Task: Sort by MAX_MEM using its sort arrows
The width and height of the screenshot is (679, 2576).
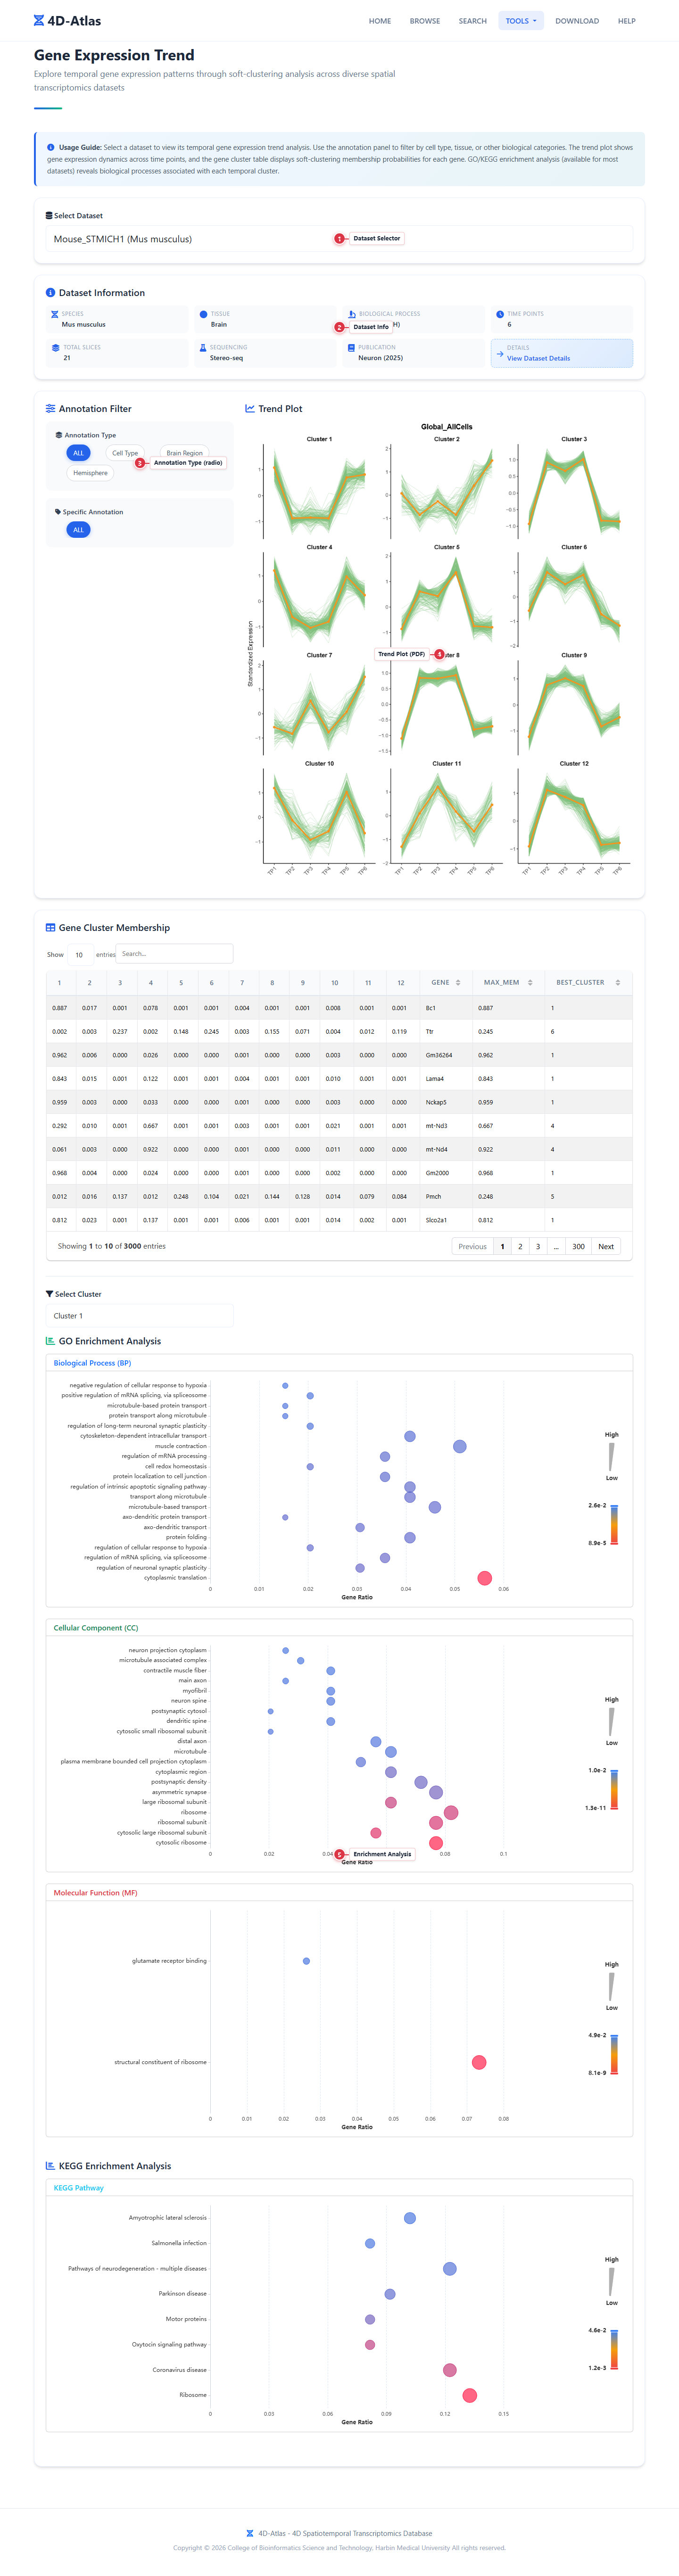Action: (x=530, y=983)
